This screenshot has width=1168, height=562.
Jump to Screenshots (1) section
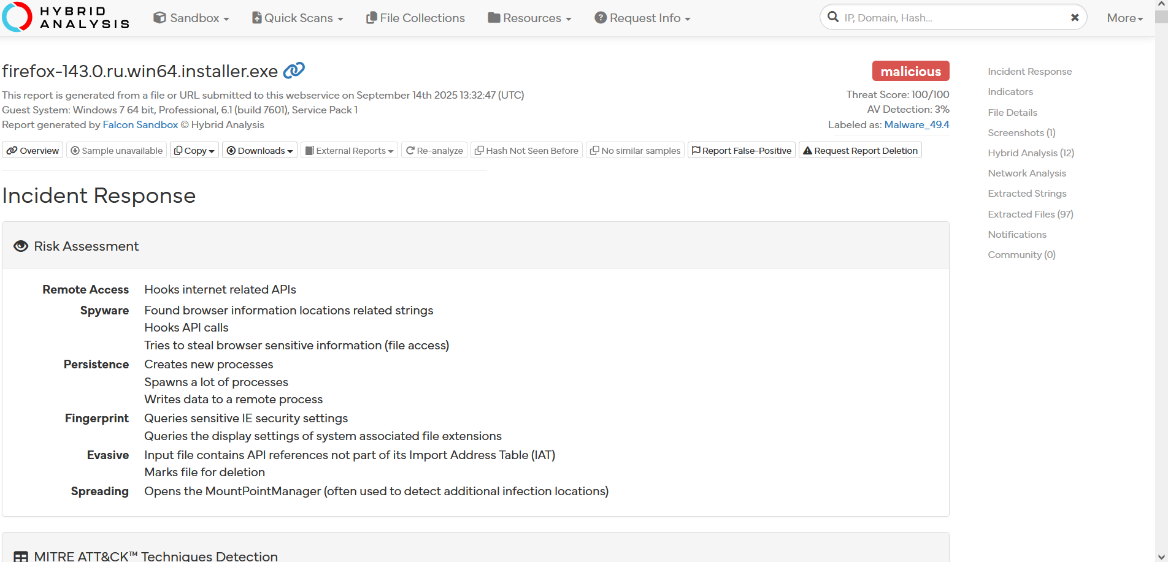point(1021,132)
